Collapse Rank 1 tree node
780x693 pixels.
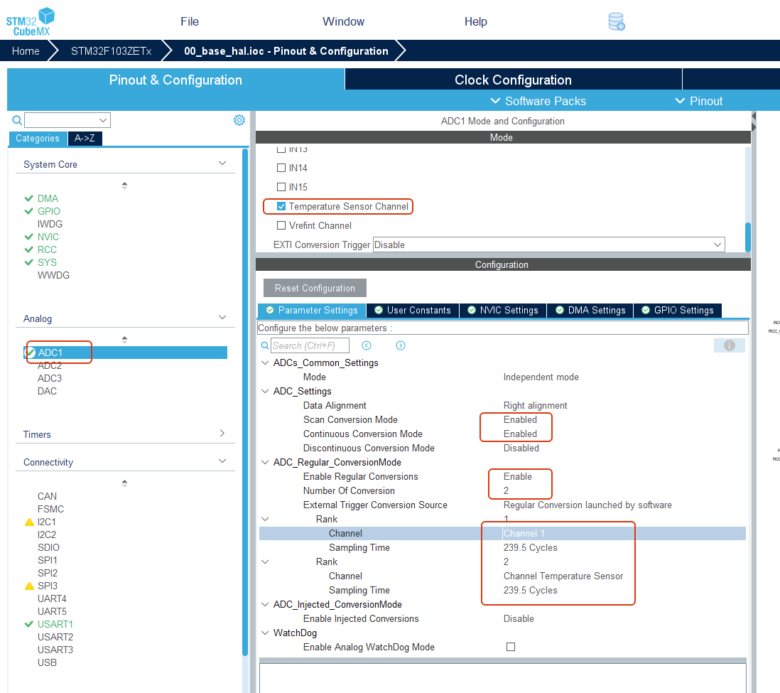(x=266, y=519)
